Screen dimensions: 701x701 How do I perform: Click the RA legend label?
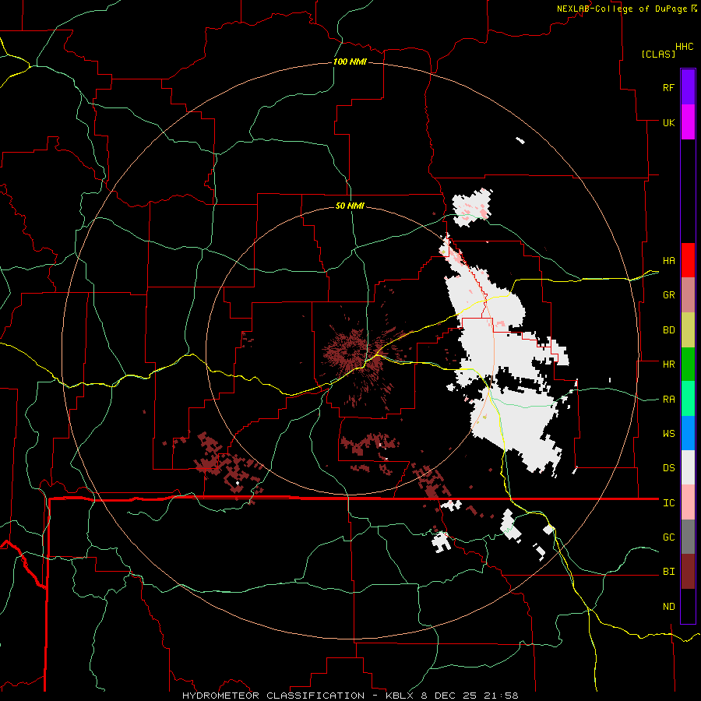(668, 399)
